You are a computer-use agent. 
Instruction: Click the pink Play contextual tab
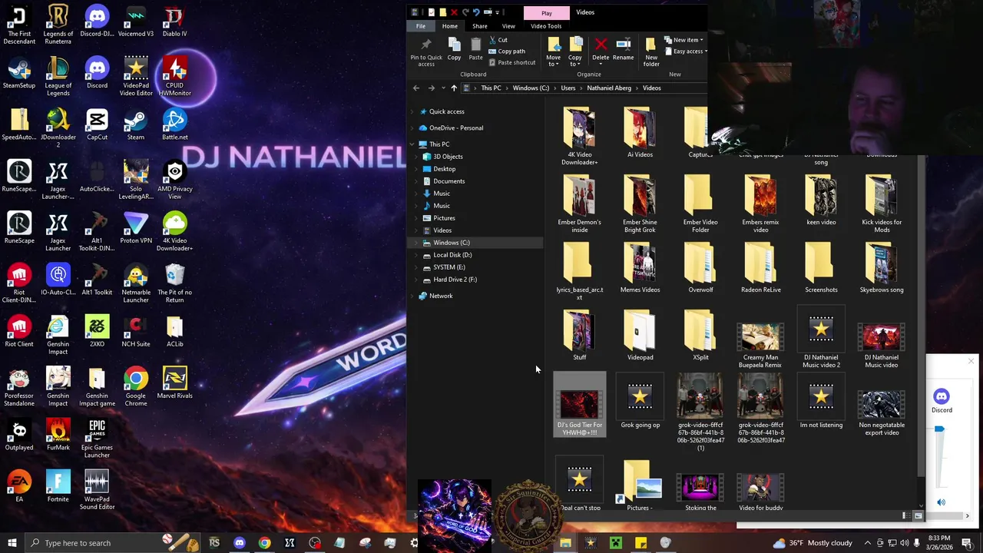tap(546, 12)
